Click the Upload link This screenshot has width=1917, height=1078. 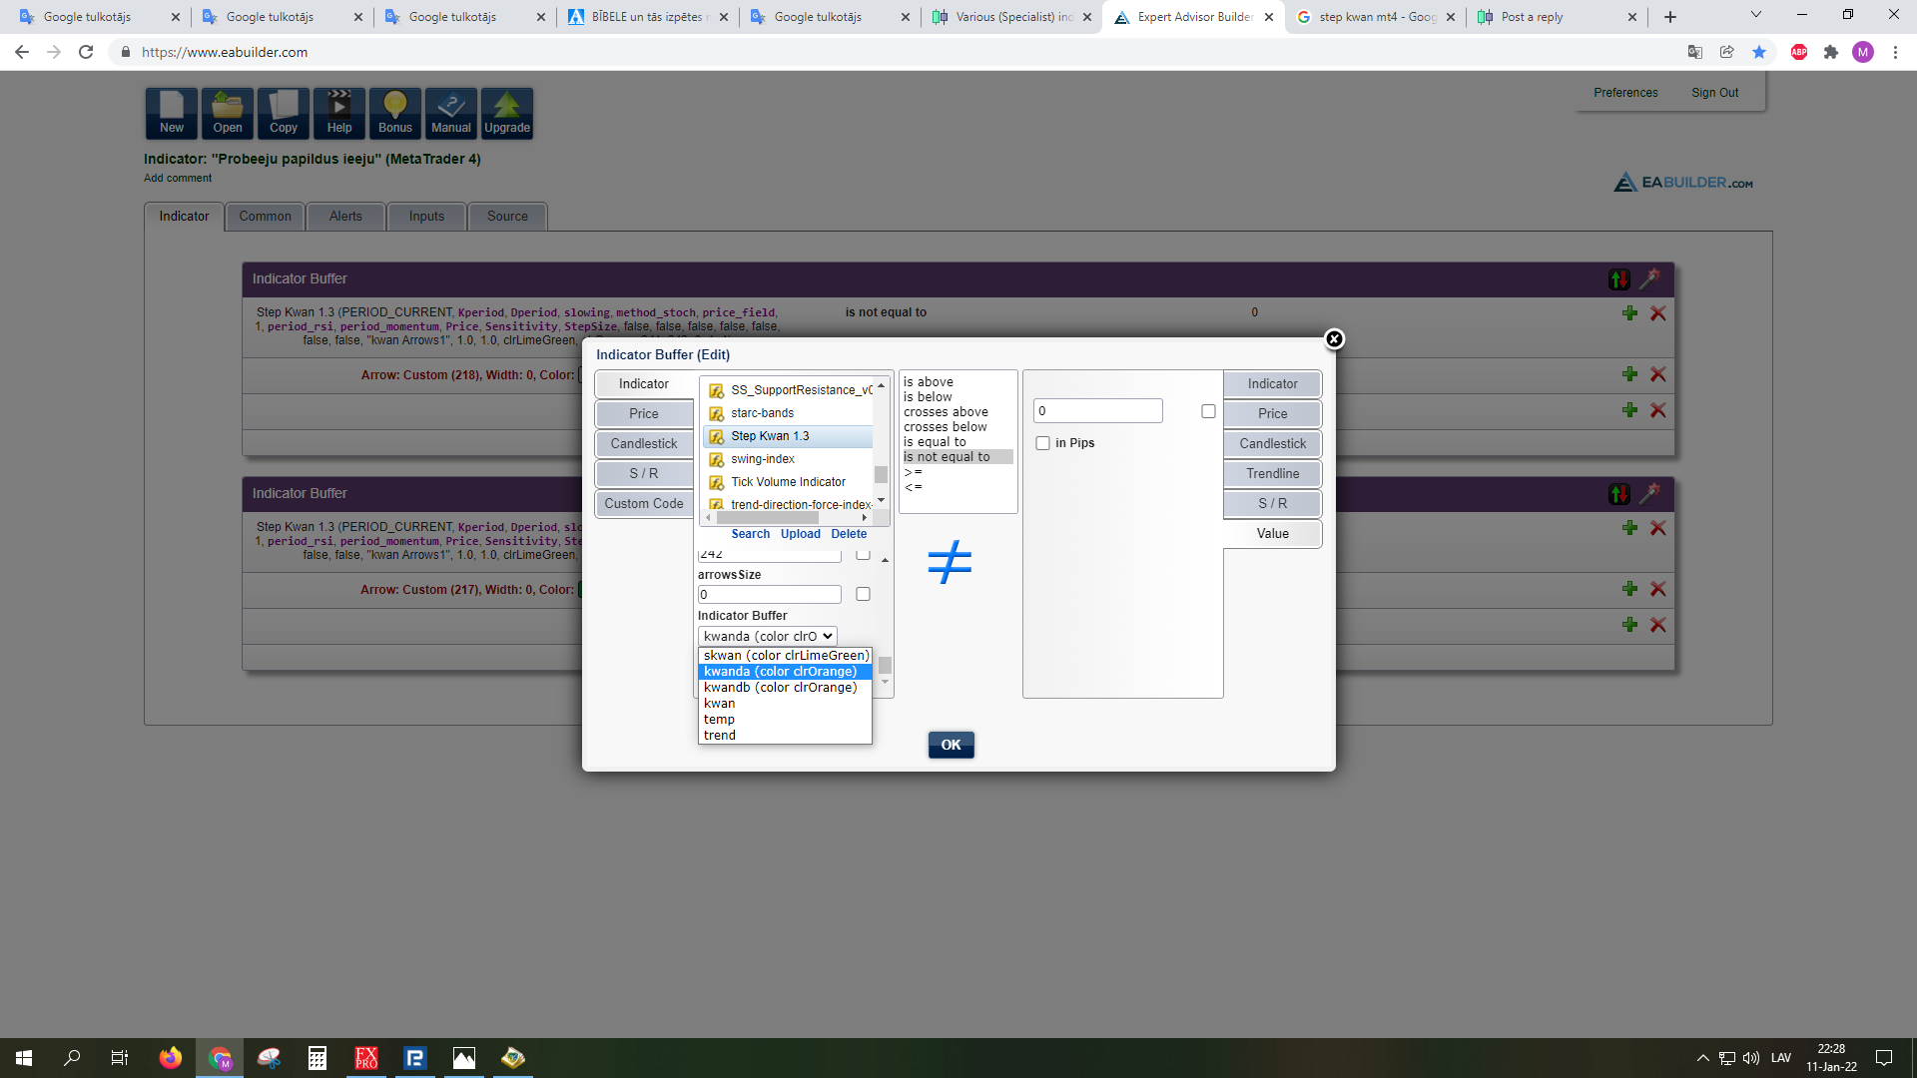[800, 534]
